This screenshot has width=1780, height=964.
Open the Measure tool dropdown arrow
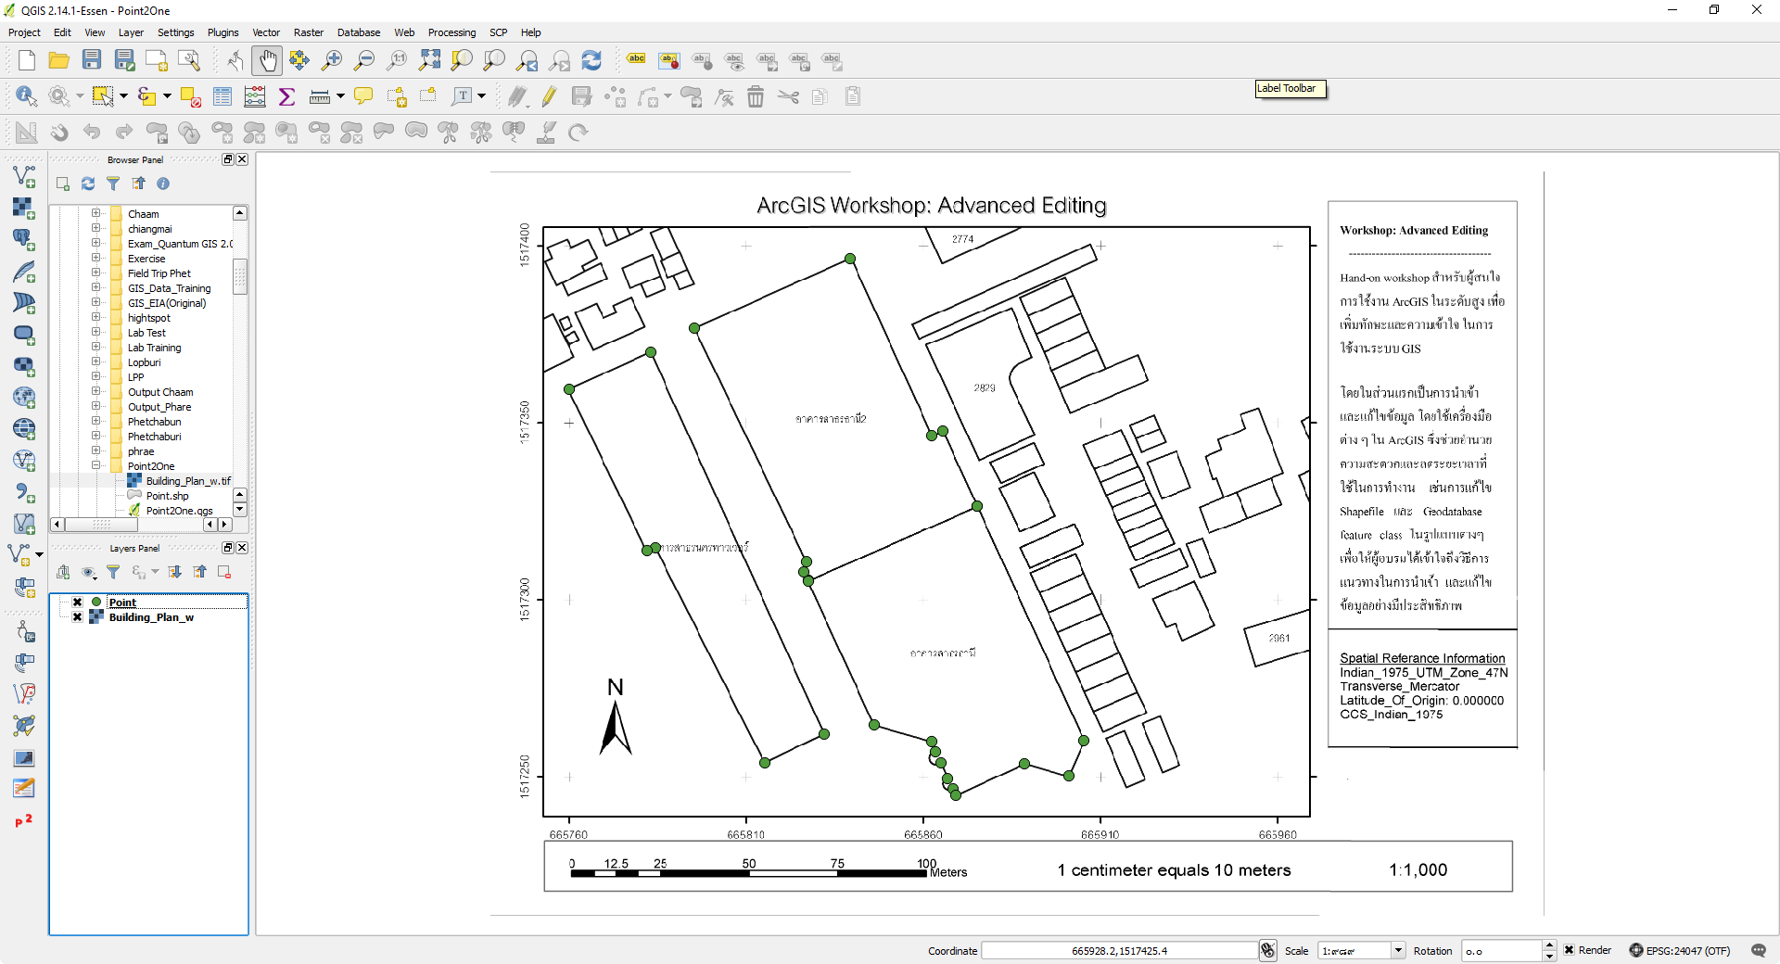click(x=340, y=95)
